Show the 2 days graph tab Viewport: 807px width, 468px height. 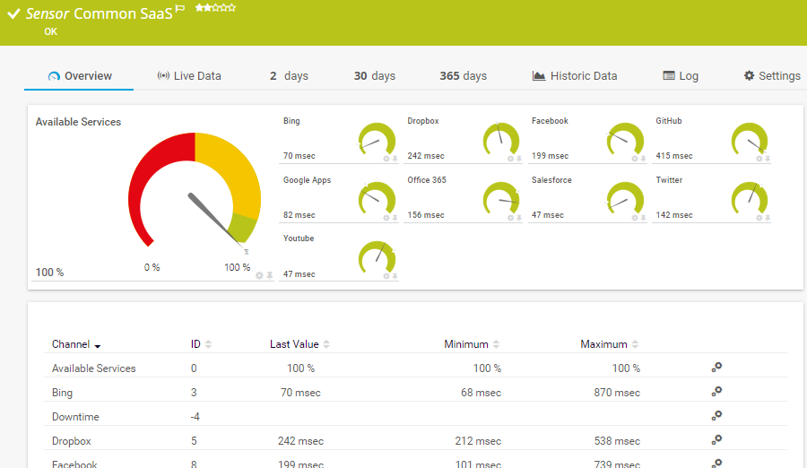click(289, 75)
